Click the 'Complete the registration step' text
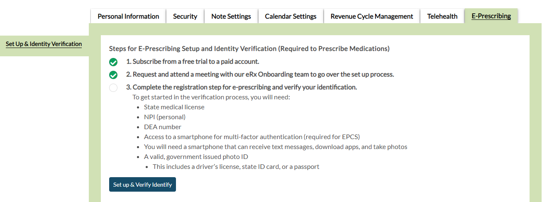 pos(242,87)
